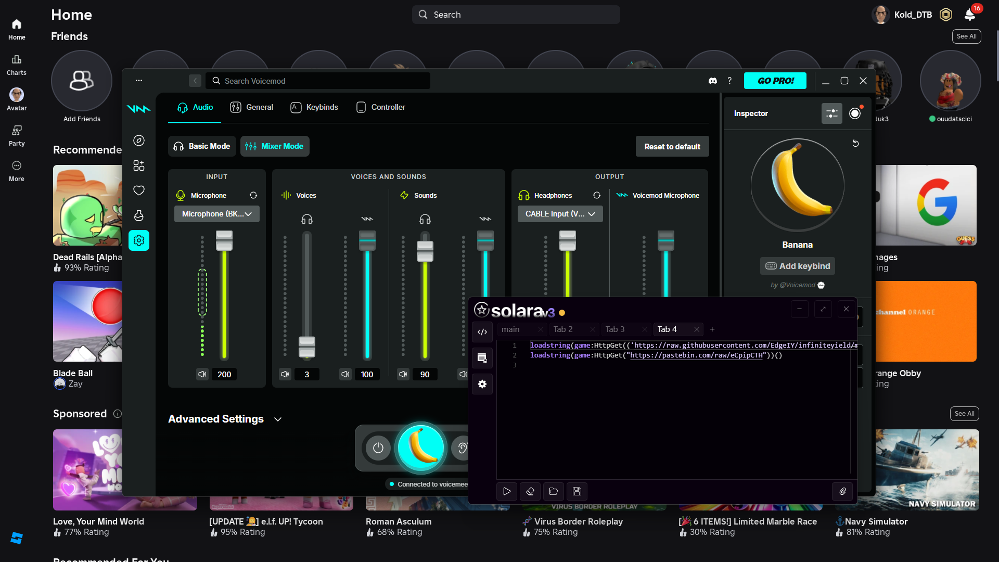Toggle the voice changer power button

tap(378, 448)
